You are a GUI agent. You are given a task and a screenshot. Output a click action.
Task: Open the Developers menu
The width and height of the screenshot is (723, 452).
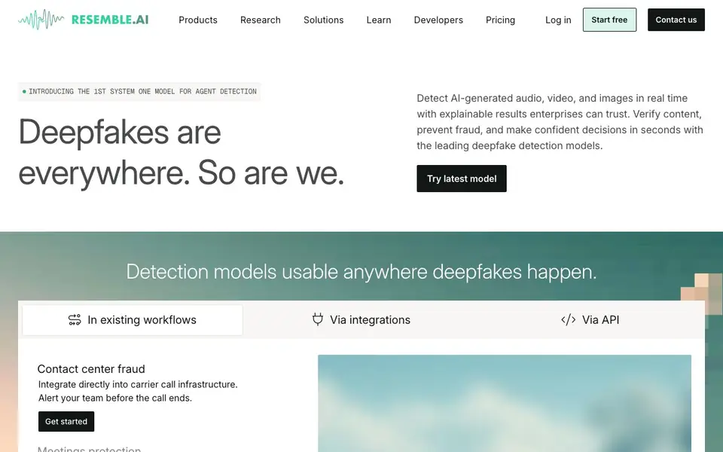(x=438, y=20)
